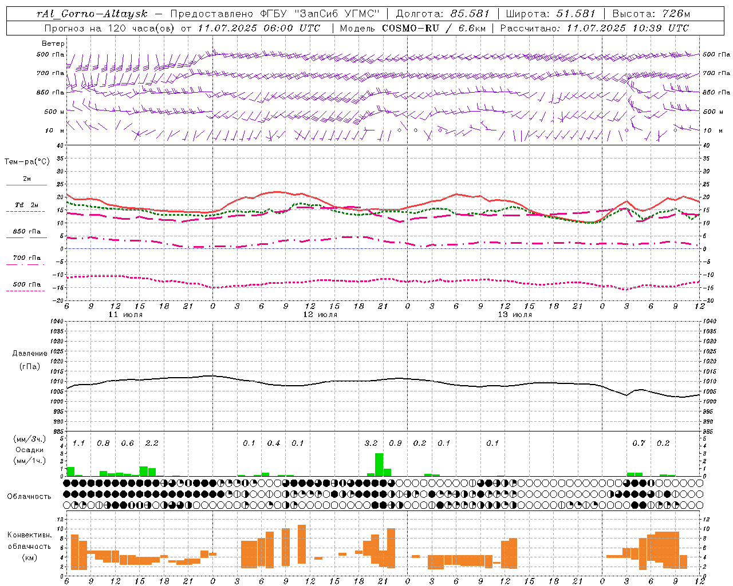Image resolution: width=733 pixels, height=586 pixels.
Task: Click the precipitation value '0.6'
Action: [x=127, y=444]
